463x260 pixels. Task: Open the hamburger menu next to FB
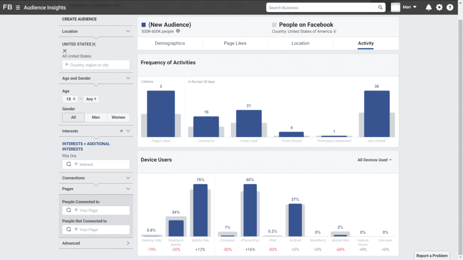pos(18,8)
